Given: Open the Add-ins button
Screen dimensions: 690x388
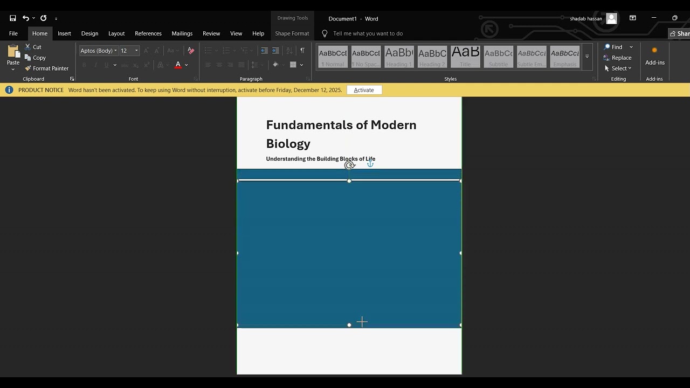Looking at the screenshot, I should click(x=655, y=57).
